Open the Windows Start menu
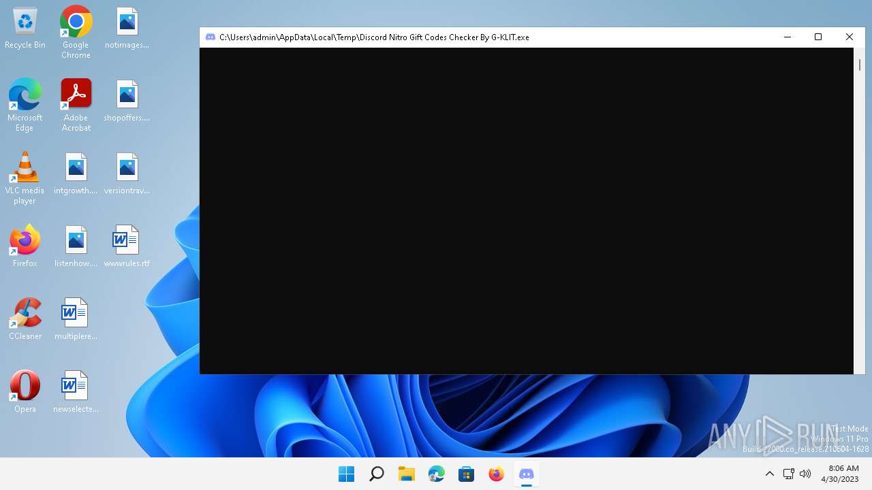This screenshot has width=872, height=490. 347,474
